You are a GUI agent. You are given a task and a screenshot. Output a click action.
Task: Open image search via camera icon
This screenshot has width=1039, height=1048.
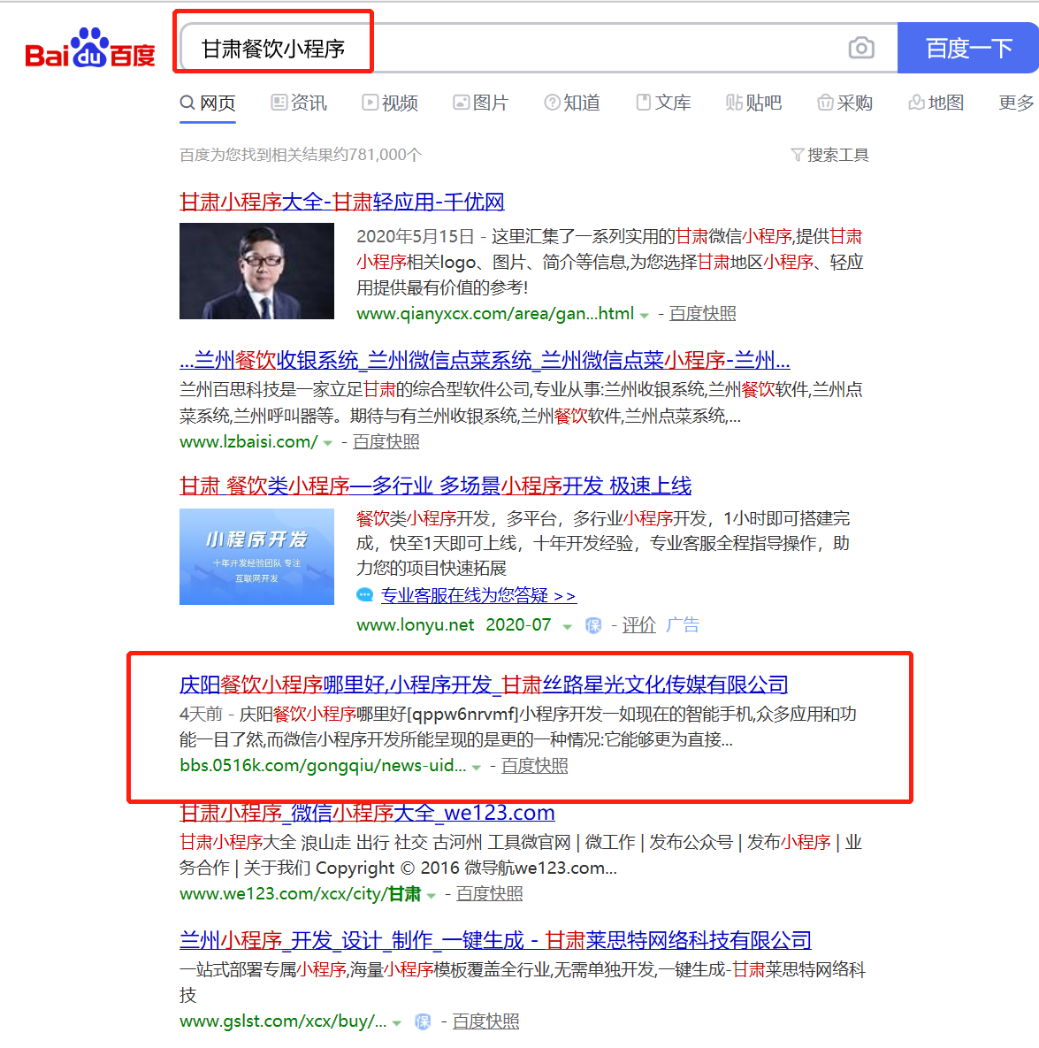[x=861, y=48]
